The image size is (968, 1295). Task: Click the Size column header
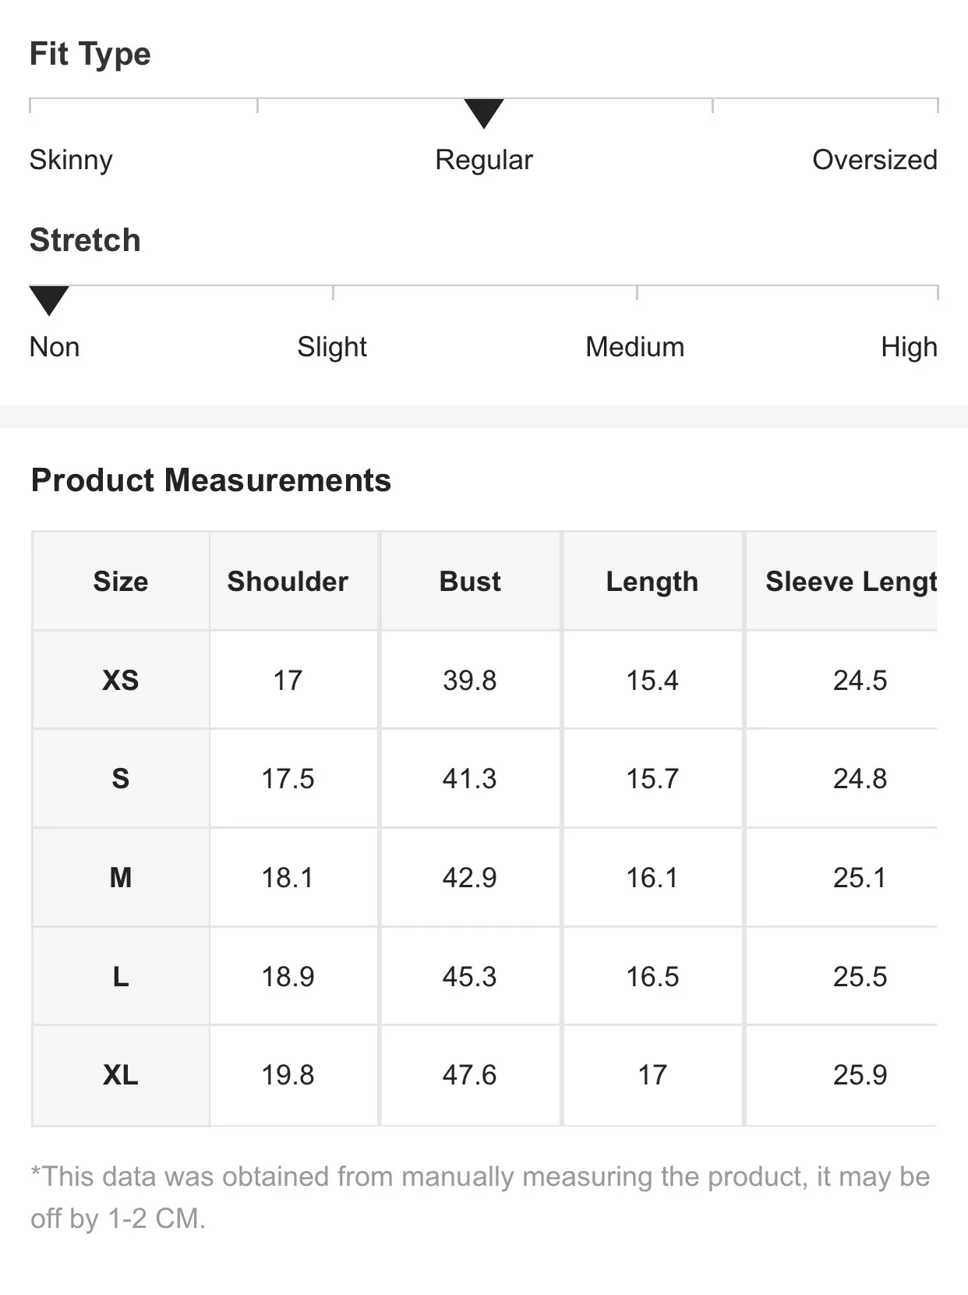[x=121, y=582]
